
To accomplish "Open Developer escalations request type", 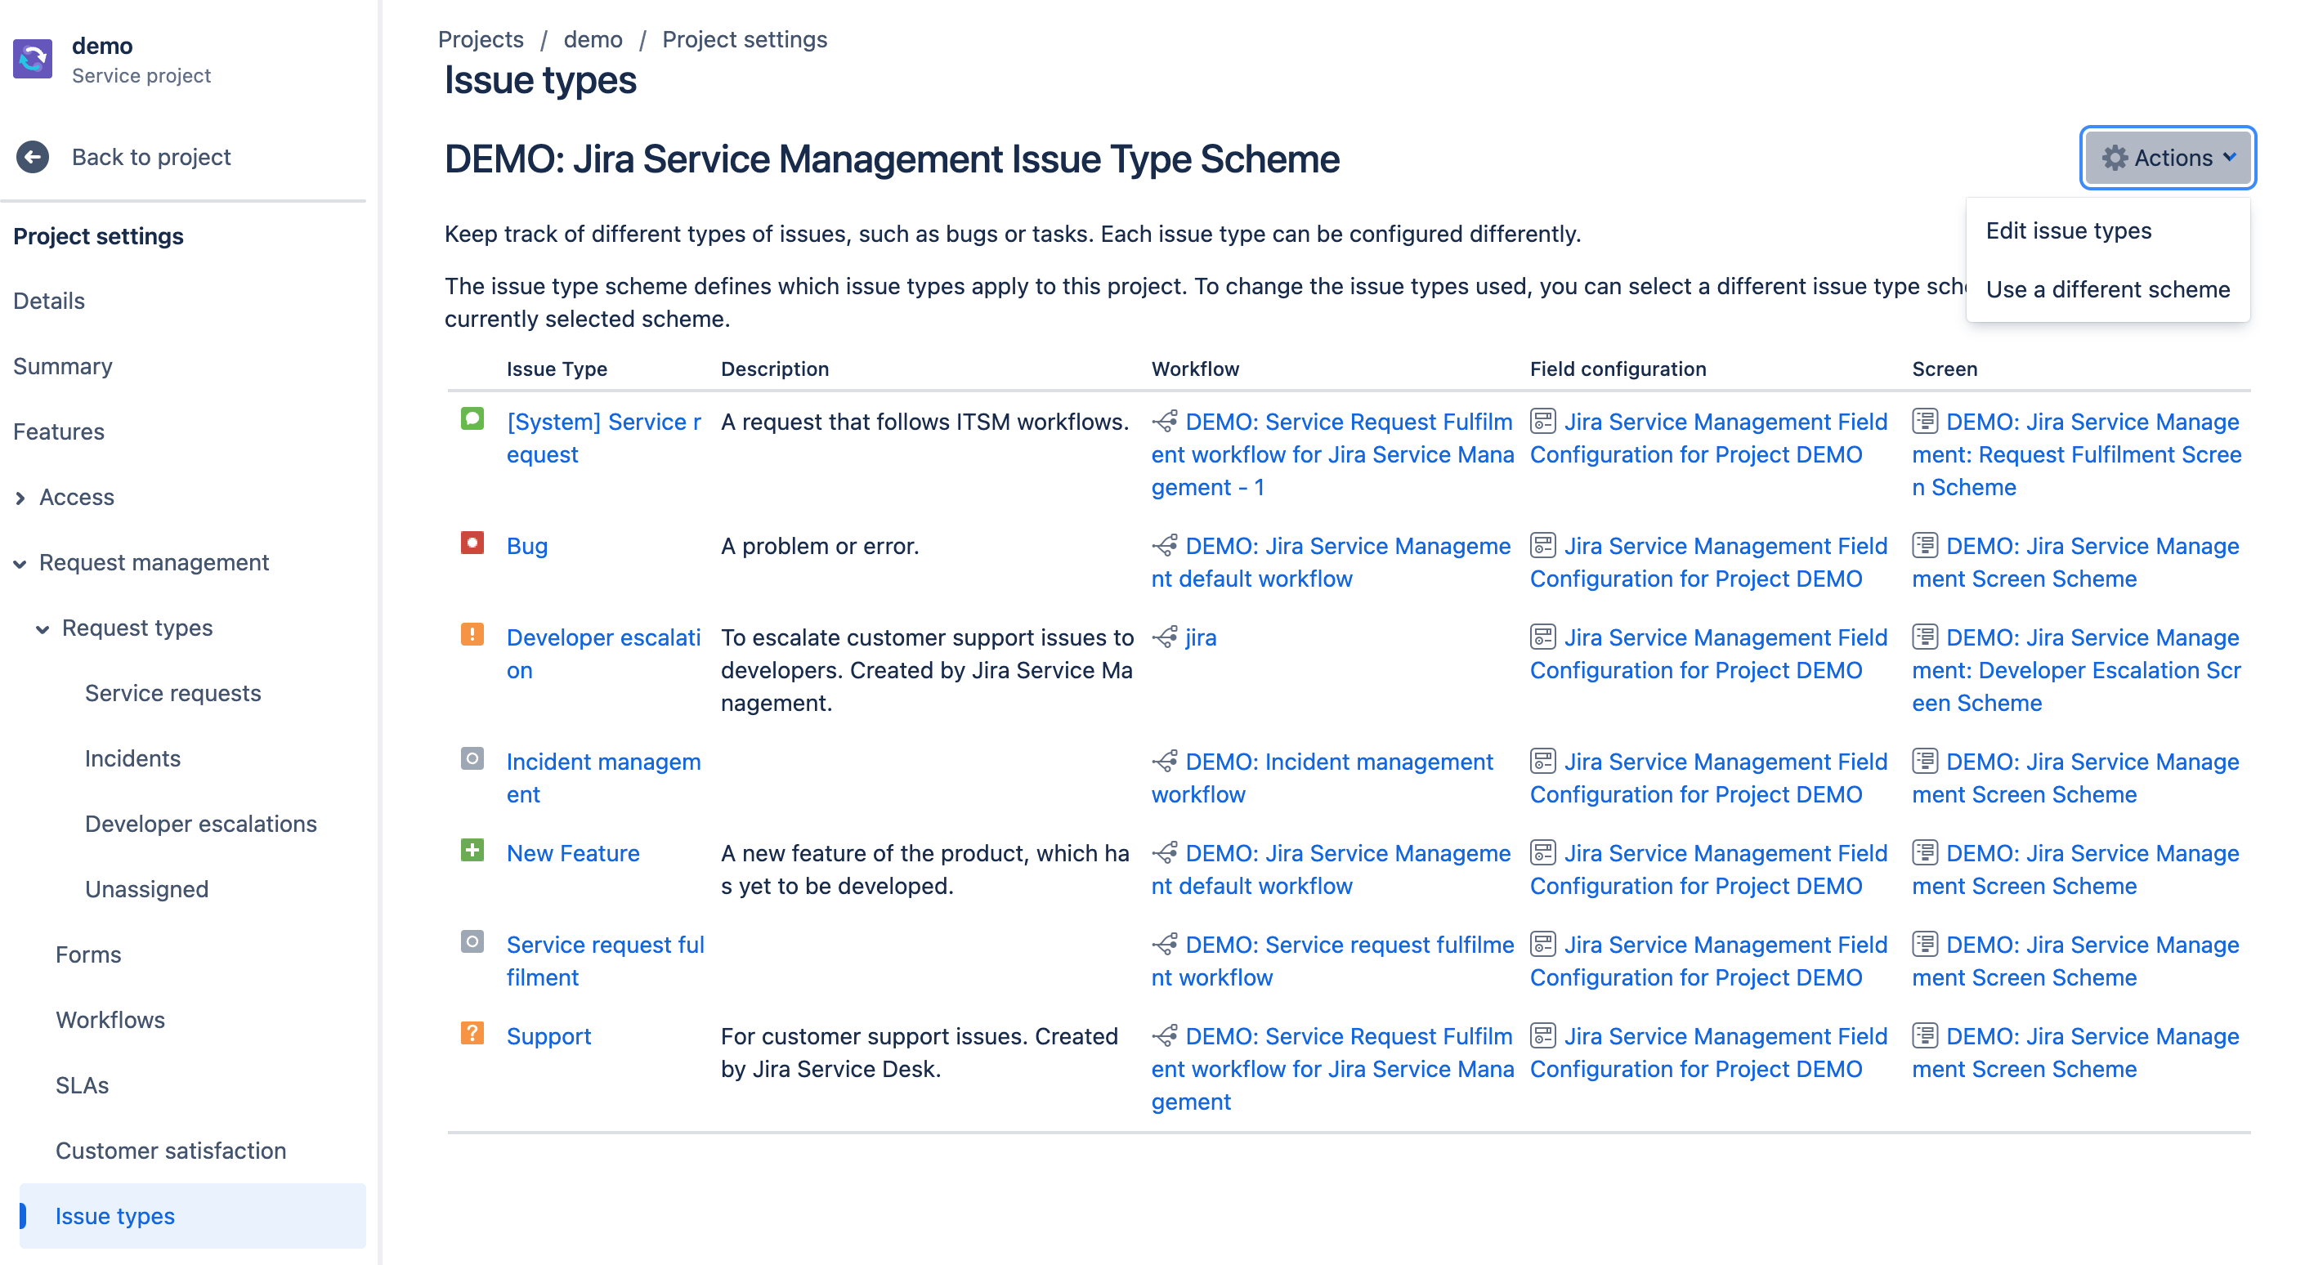I will coord(200,824).
